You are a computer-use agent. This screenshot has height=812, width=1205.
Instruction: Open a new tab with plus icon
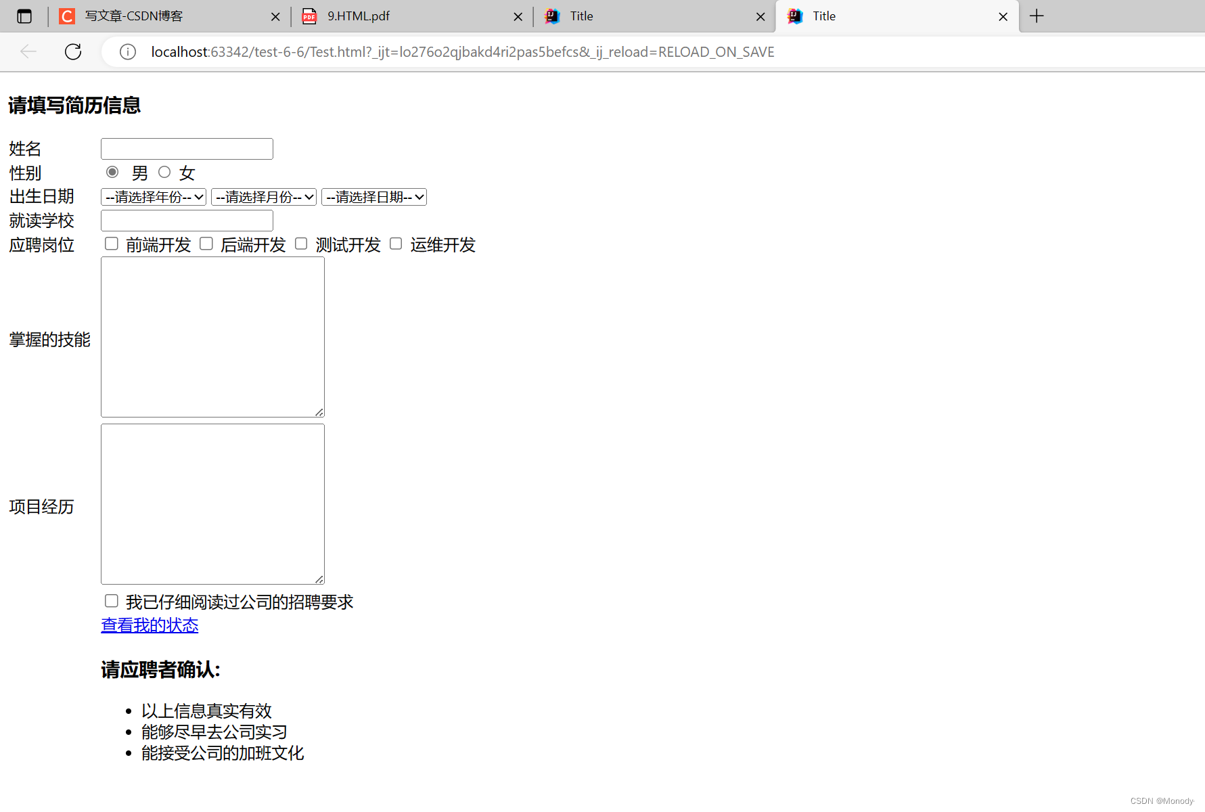pyautogui.click(x=1037, y=16)
